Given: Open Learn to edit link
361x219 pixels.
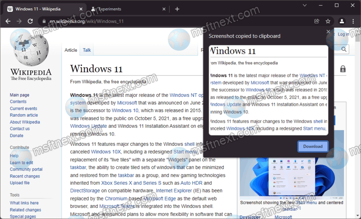Looking at the screenshot, I should pyautogui.click(x=21, y=162).
